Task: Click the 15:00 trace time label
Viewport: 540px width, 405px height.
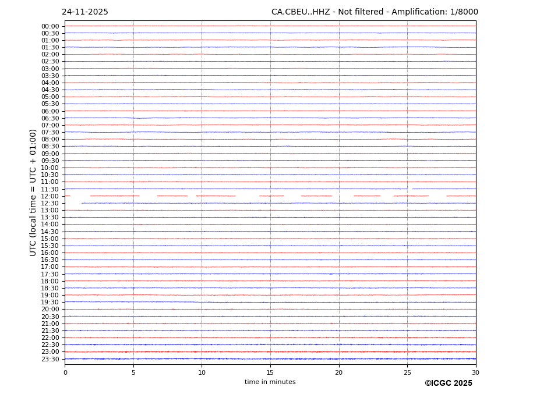Action: point(50,239)
